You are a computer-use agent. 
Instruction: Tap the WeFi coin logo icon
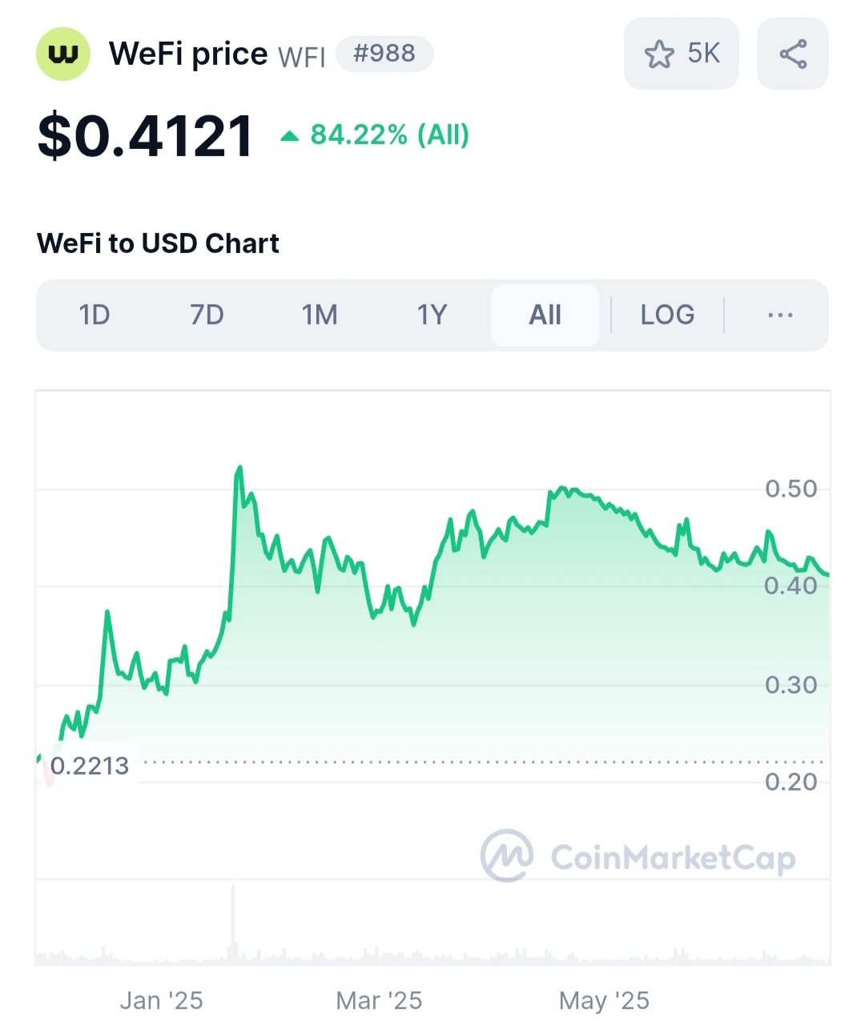[x=63, y=54]
